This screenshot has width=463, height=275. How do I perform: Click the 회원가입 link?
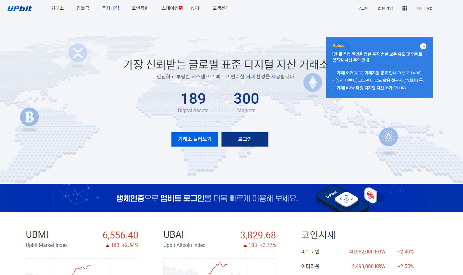coord(385,8)
